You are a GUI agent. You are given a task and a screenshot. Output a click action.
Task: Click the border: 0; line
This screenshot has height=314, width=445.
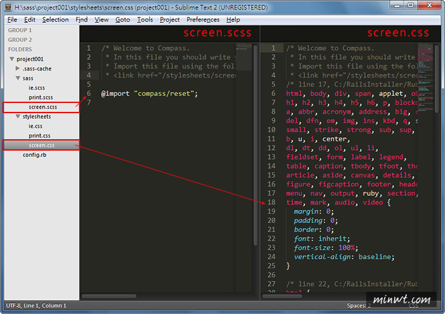pos(313,229)
